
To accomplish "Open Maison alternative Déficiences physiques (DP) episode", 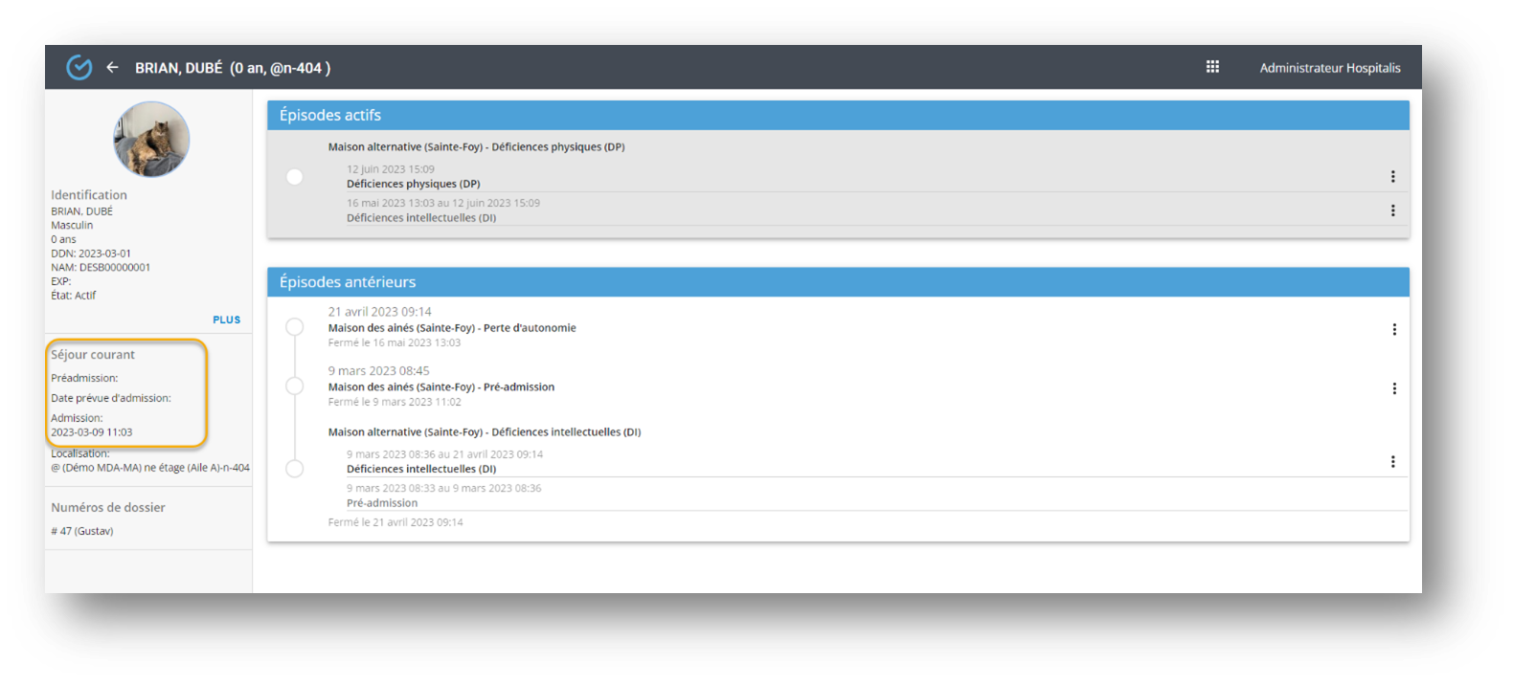I will click(x=476, y=147).
